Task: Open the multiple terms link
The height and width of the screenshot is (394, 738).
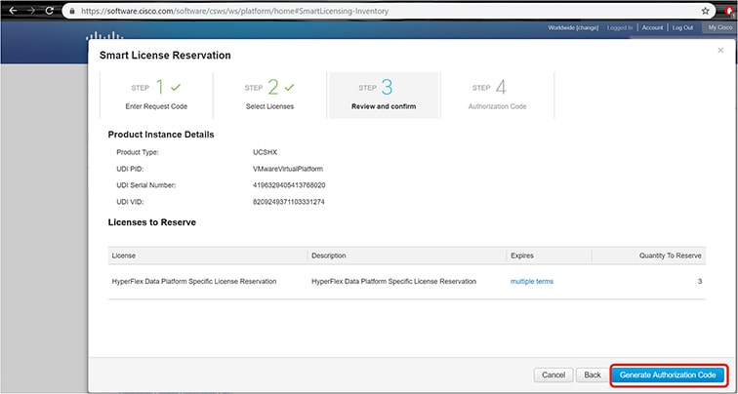Action: 532,282
